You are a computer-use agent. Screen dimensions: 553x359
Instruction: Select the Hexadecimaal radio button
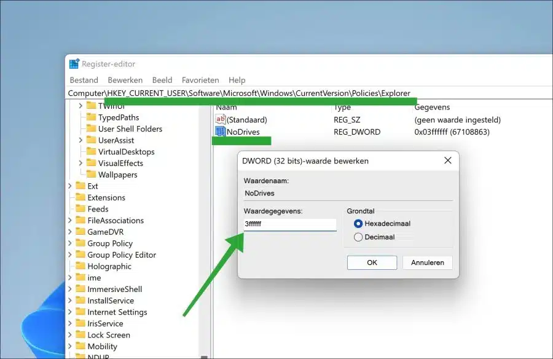(x=358, y=223)
